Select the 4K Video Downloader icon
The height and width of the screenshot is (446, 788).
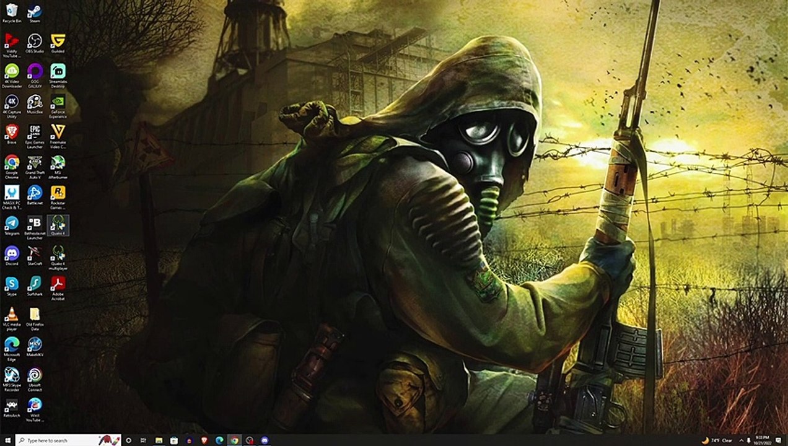click(x=11, y=75)
